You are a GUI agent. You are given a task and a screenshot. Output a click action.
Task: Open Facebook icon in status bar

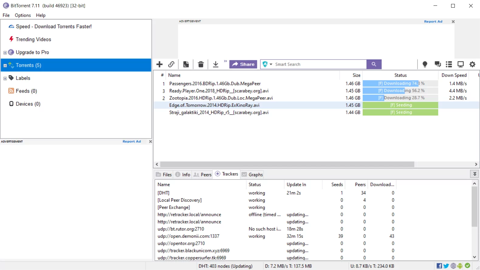439,266
